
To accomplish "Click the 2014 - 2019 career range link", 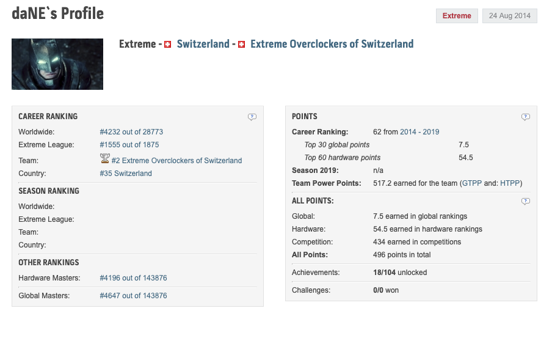I will (419, 132).
